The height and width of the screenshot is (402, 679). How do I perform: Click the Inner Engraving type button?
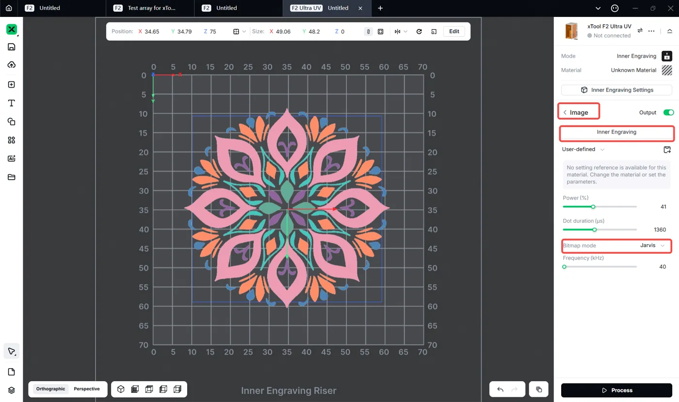coord(616,132)
